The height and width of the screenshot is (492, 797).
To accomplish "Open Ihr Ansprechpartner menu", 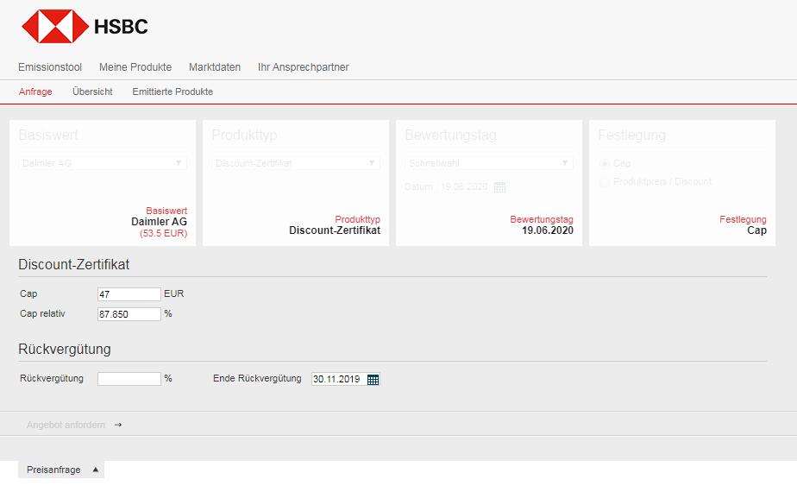I will [x=303, y=67].
